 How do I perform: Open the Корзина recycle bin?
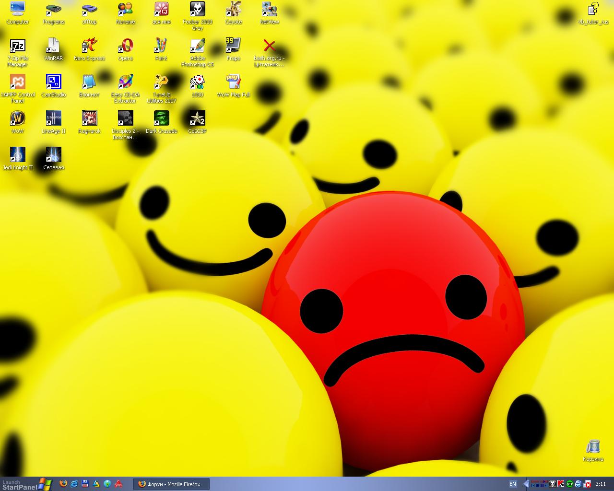tap(593, 451)
